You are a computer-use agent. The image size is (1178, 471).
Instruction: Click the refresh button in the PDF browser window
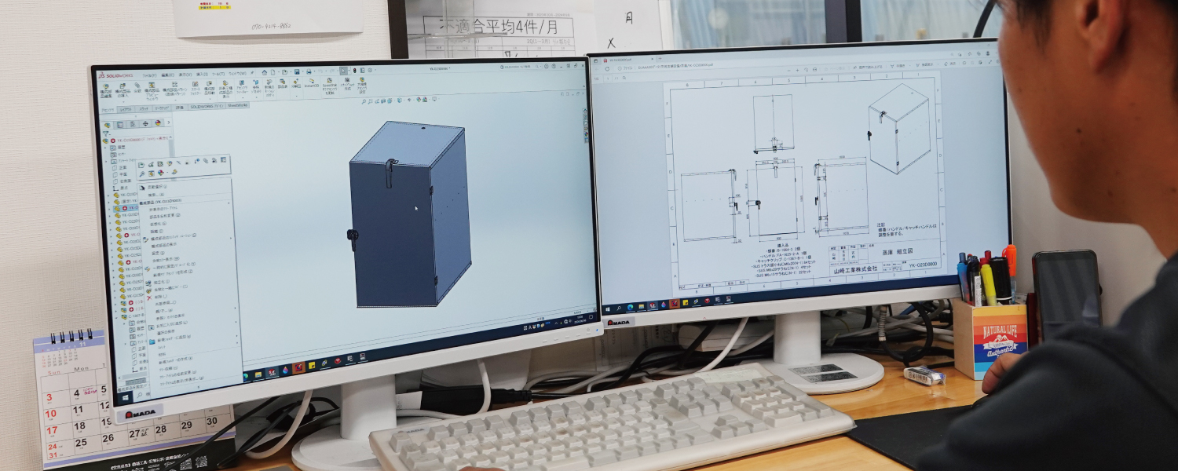coord(607,69)
